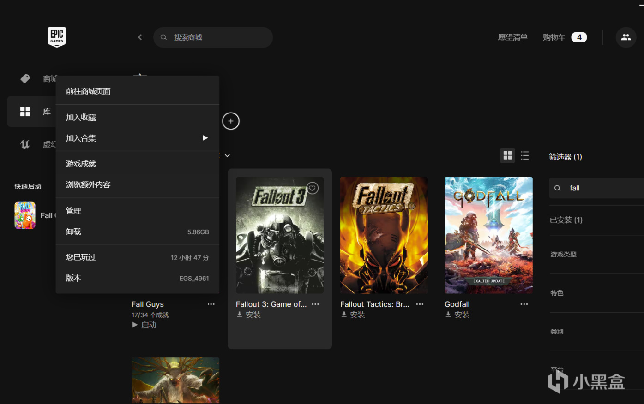Click 卸载 to uninstall the game
The image size is (644, 404).
point(138,232)
